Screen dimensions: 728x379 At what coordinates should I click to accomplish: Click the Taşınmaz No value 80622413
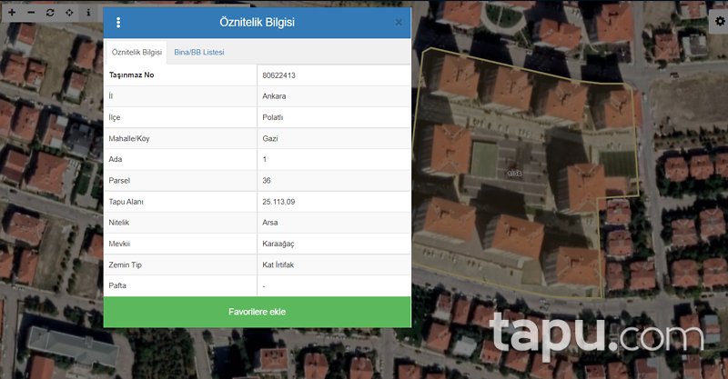click(278, 75)
